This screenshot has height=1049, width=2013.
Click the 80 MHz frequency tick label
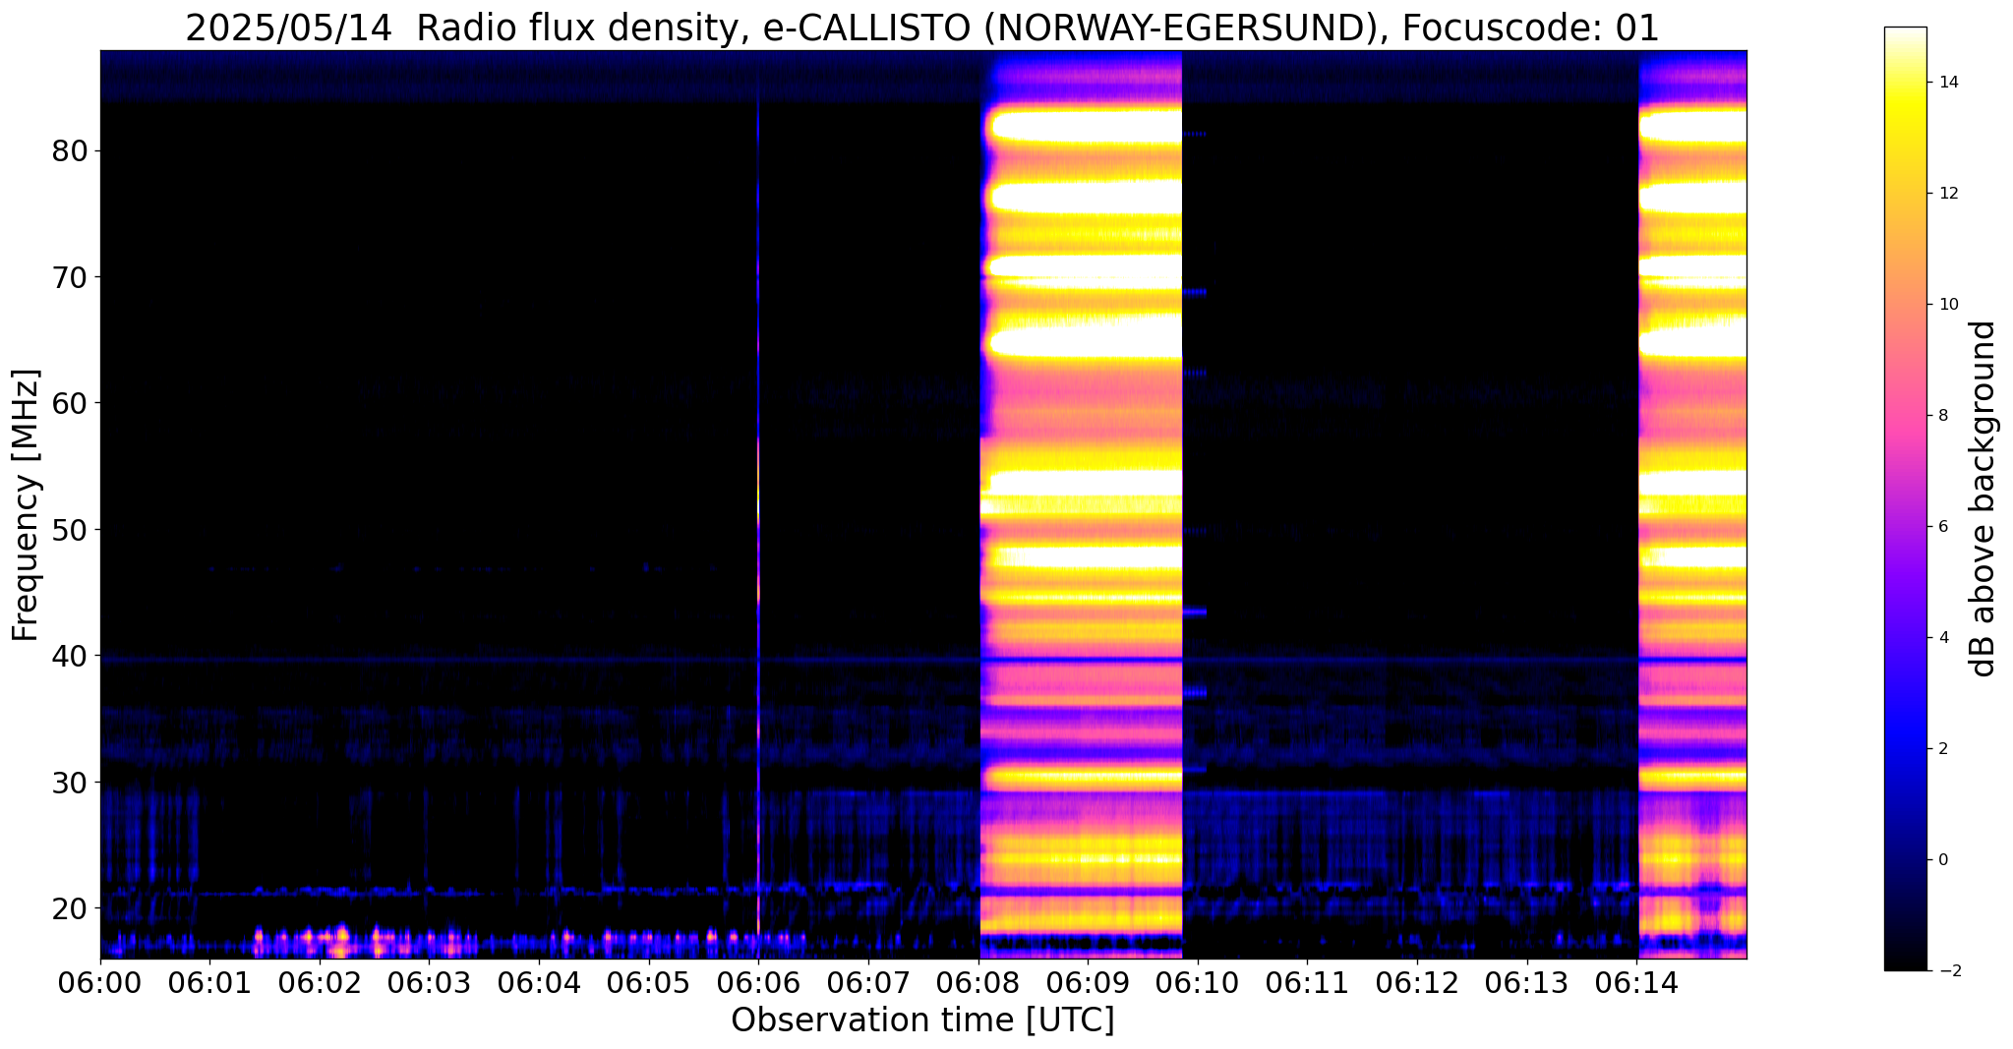point(71,151)
